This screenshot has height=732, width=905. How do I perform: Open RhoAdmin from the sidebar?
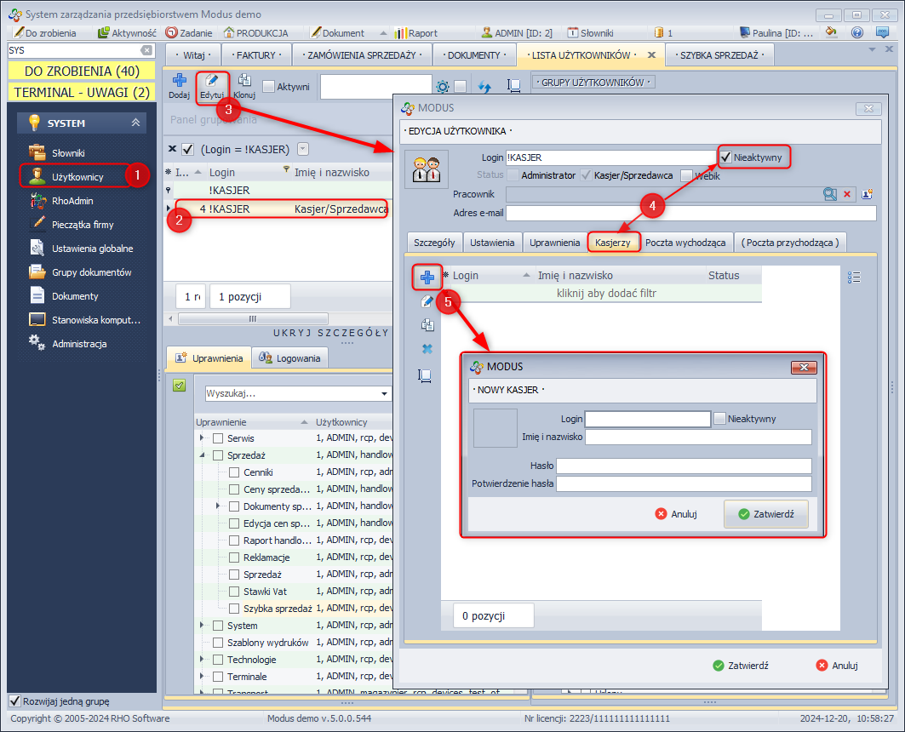(x=72, y=201)
